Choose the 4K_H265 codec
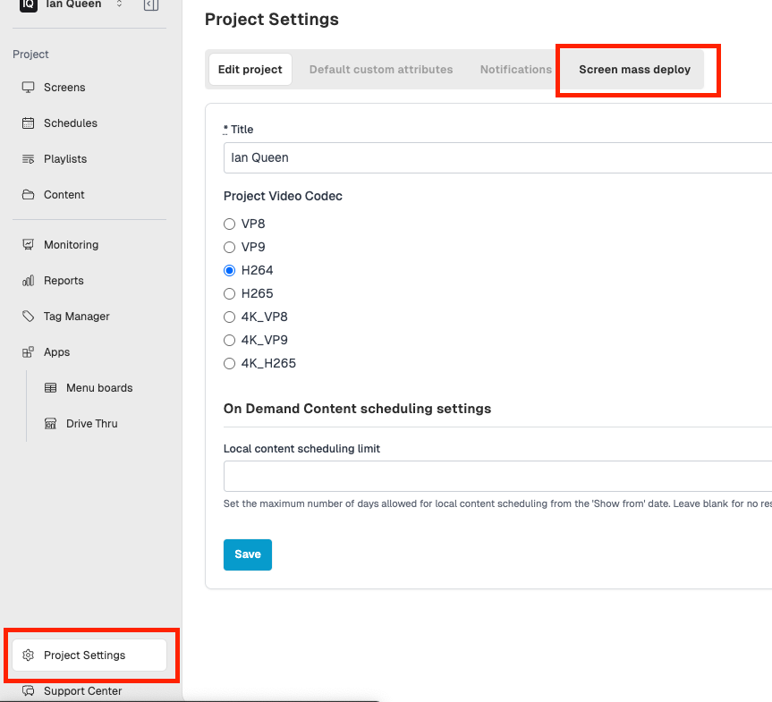 point(229,363)
